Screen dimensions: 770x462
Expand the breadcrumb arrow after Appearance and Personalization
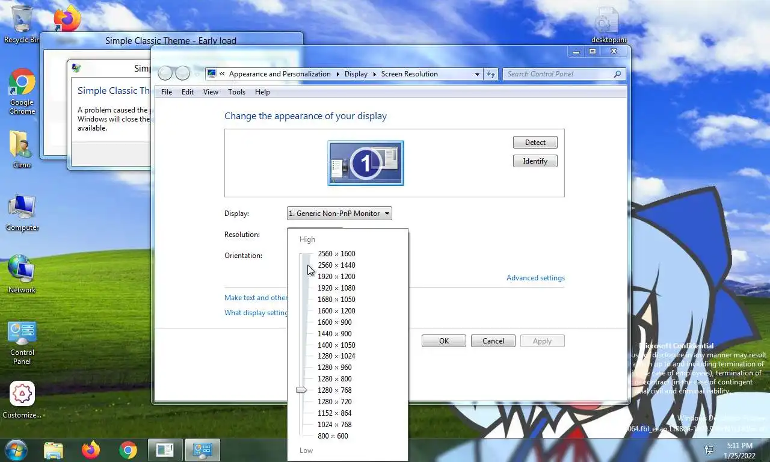337,74
